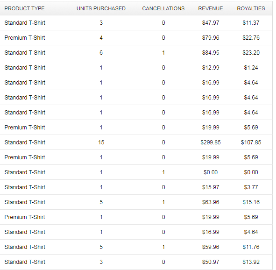Select the first Standard T-Shirt row

coord(136,23)
